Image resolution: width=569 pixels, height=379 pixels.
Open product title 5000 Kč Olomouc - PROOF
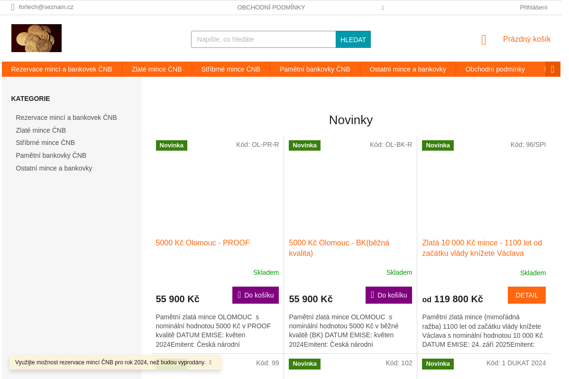[x=202, y=243]
